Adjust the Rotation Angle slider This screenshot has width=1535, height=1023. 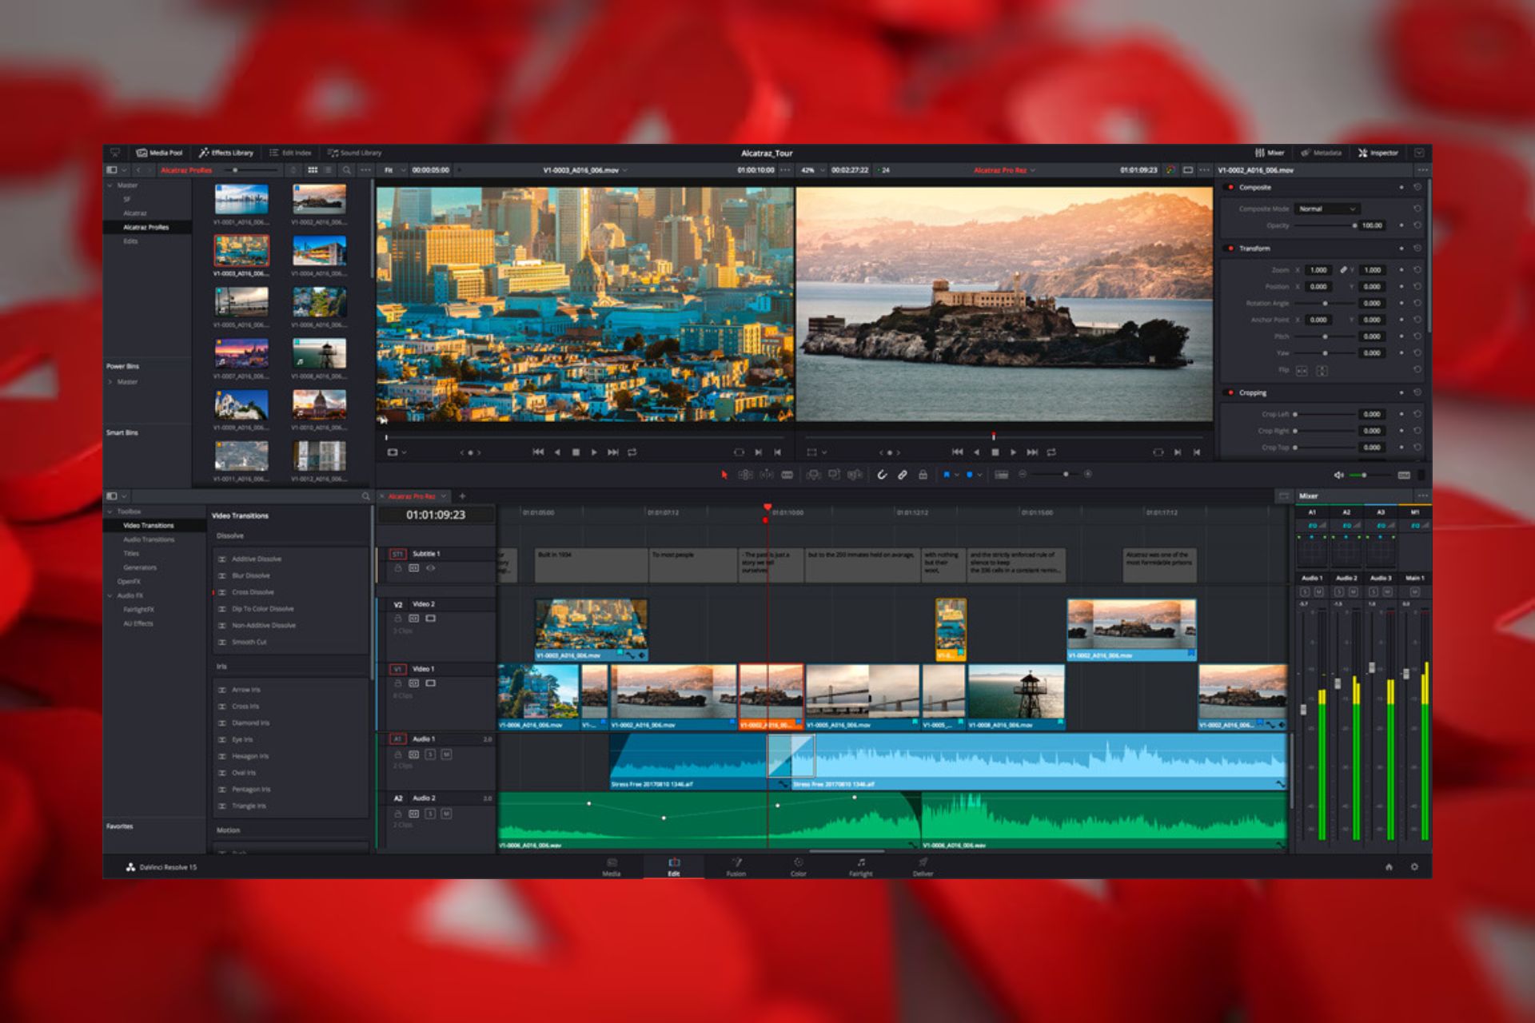click(x=1325, y=304)
